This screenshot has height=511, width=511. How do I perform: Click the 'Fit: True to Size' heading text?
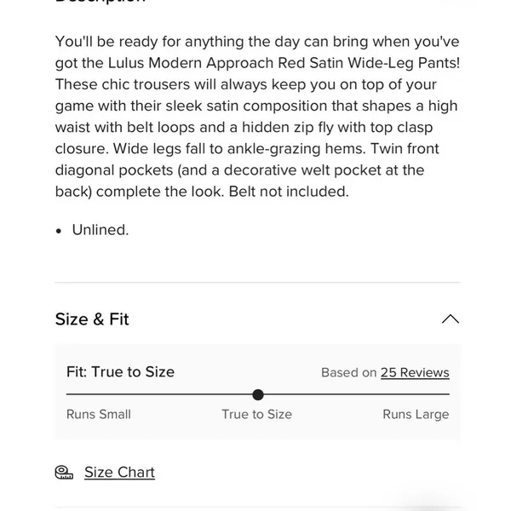point(120,372)
